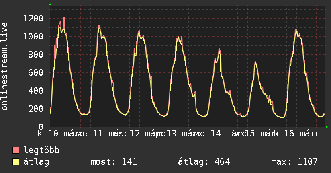
Task: Click the 'most: 141' value
Action: coord(114,162)
